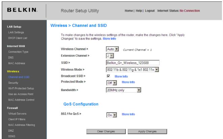Click the Wireless Mode > label

73,69
